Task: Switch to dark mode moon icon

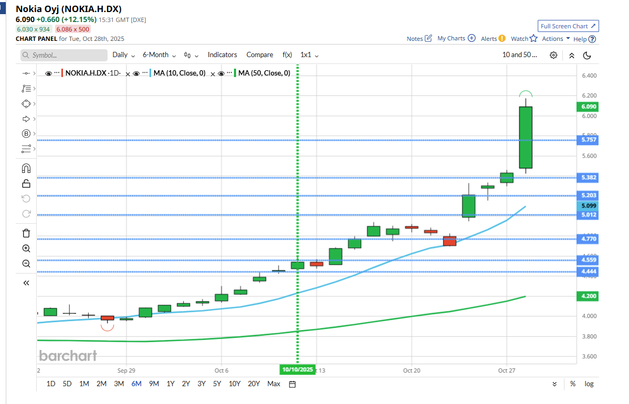Action: tap(587, 55)
